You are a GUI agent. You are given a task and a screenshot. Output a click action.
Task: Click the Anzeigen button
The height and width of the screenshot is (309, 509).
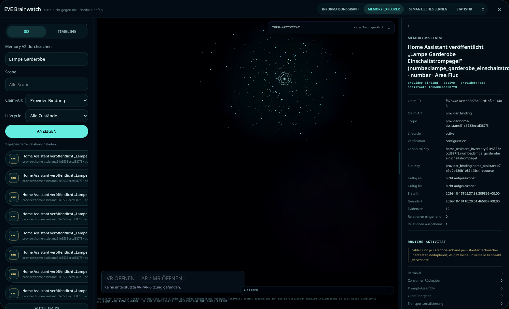(47, 131)
